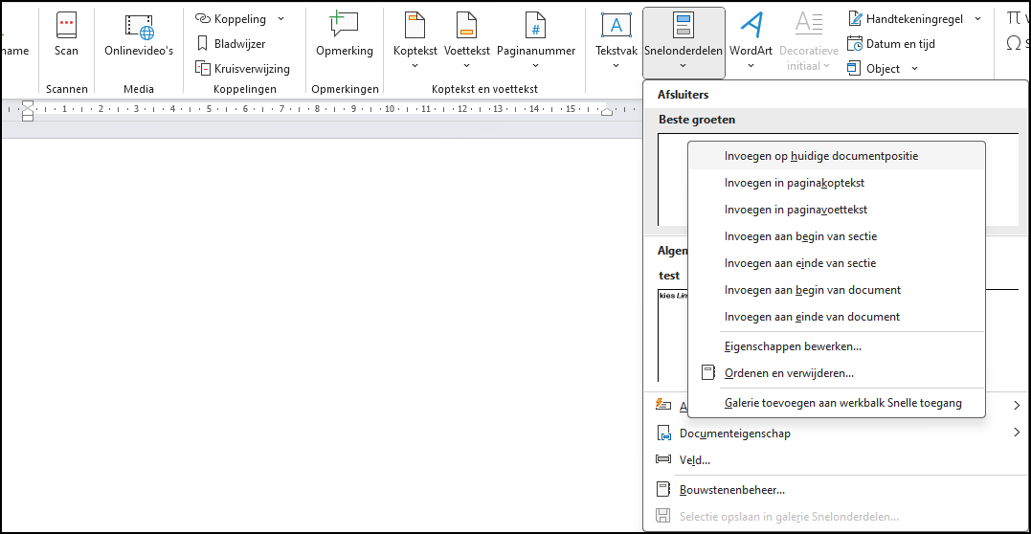Image resolution: width=1031 pixels, height=534 pixels.
Task: Open Onlinevideo's from Media group
Action: (x=139, y=36)
